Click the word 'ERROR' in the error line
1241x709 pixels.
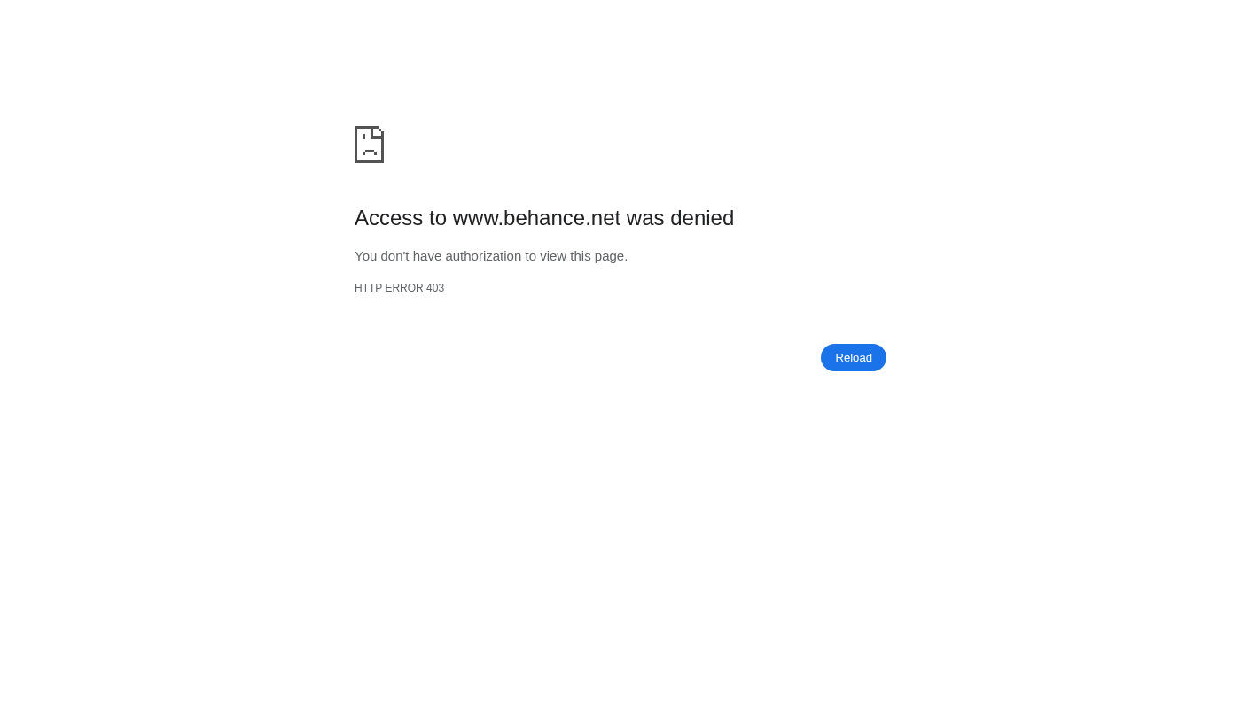click(x=404, y=288)
